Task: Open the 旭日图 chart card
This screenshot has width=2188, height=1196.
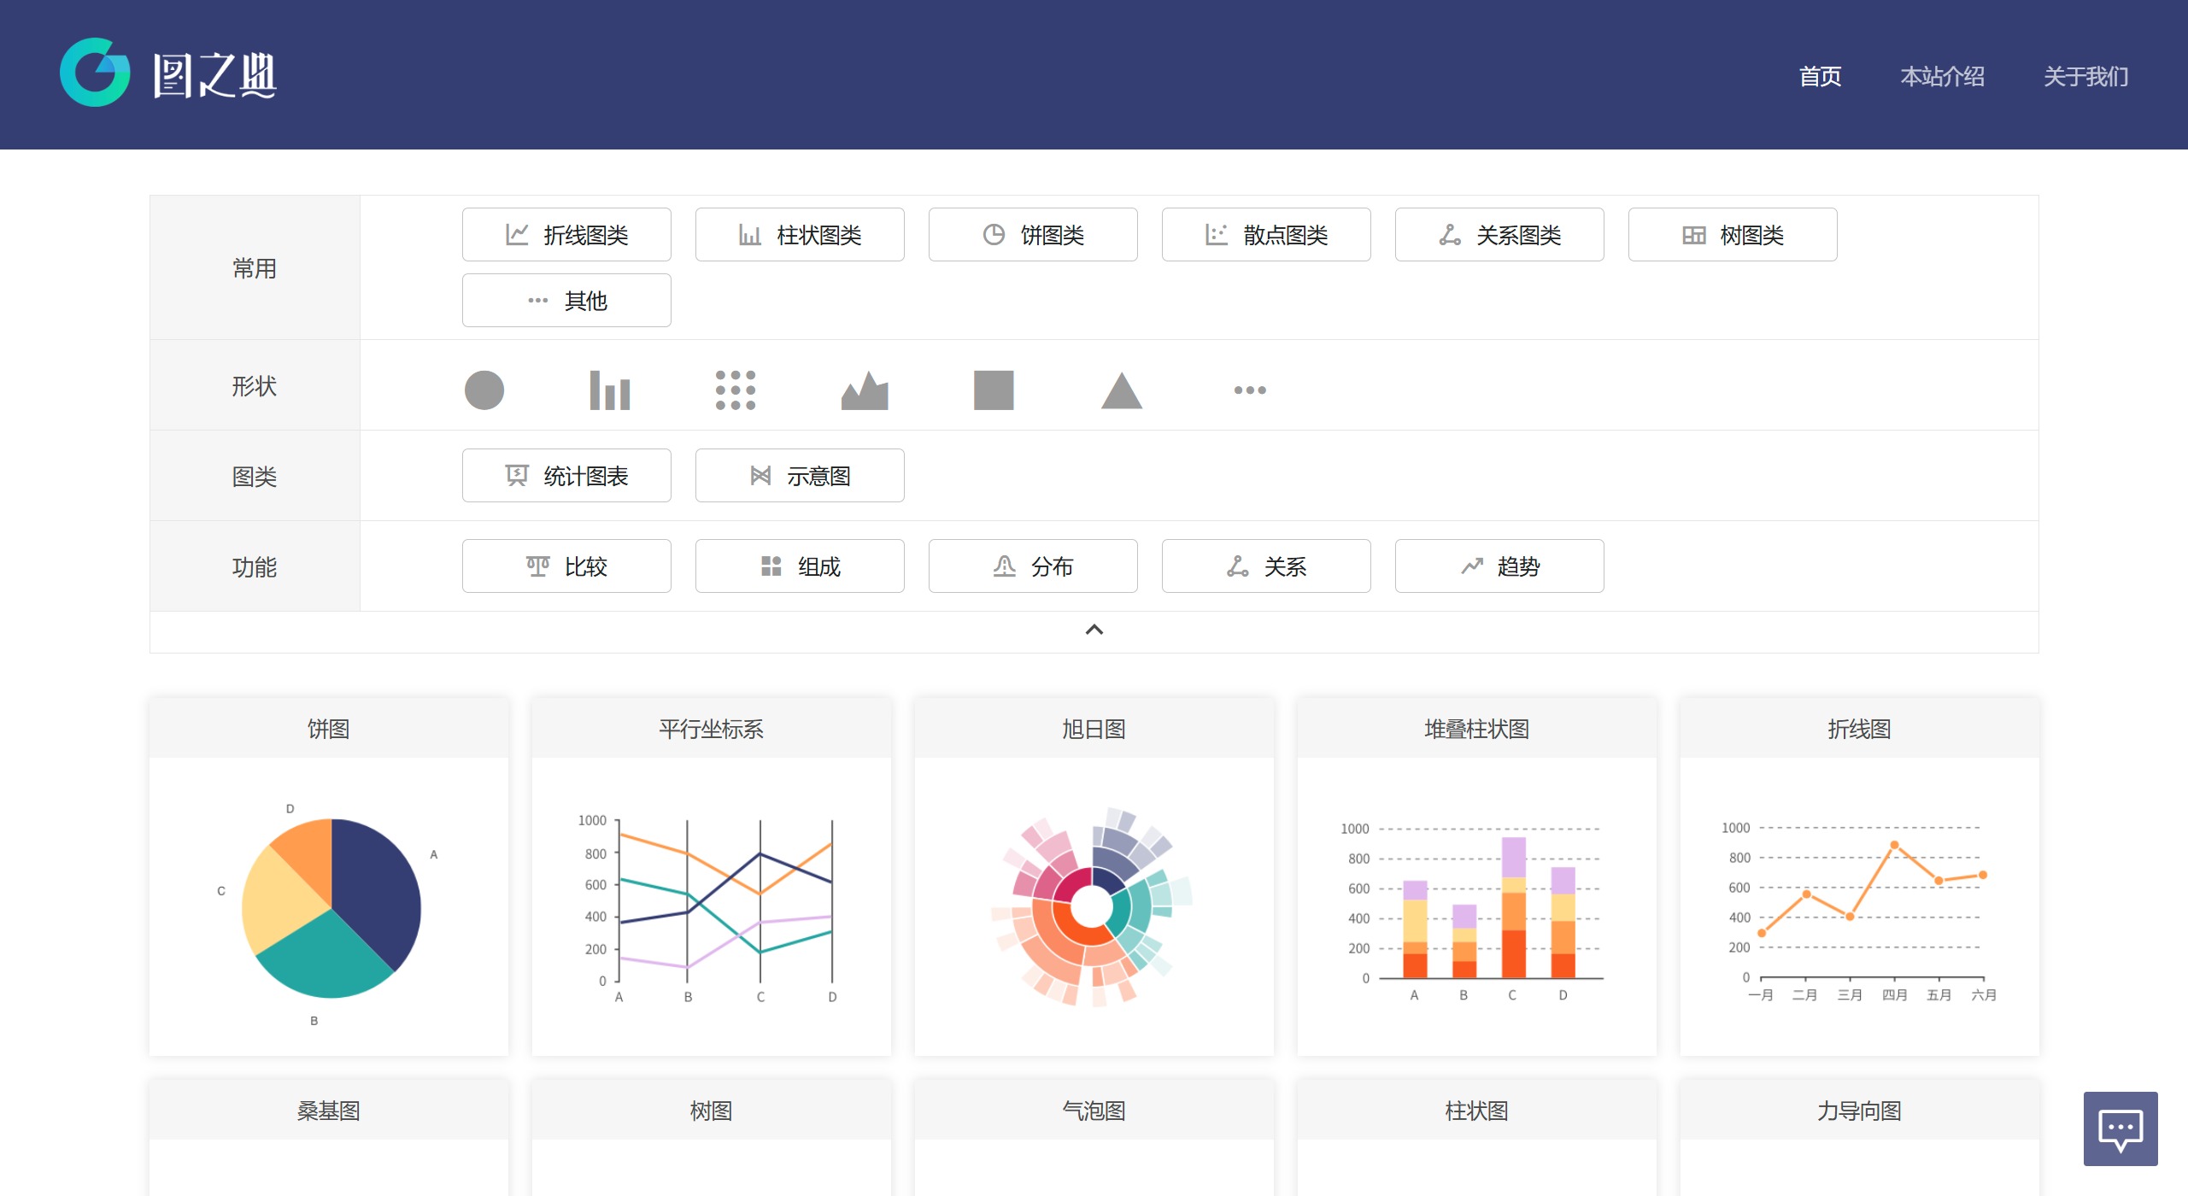Action: (1094, 877)
